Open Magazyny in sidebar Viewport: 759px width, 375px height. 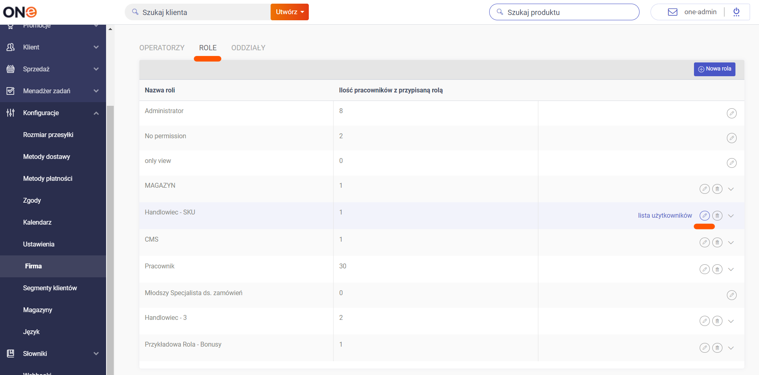tap(38, 310)
